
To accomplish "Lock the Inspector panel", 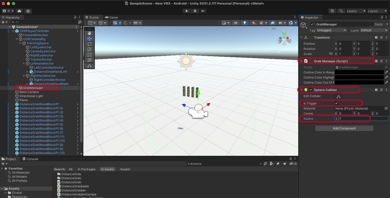I will click(382, 17).
